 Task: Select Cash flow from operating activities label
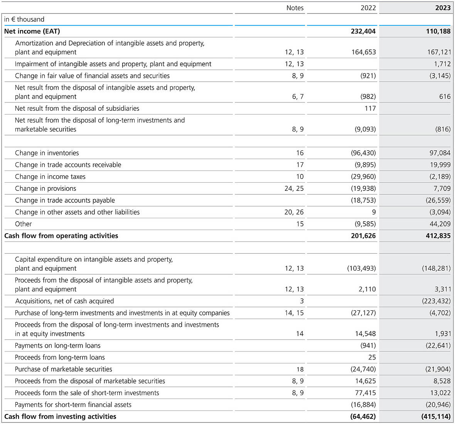point(61,236)
